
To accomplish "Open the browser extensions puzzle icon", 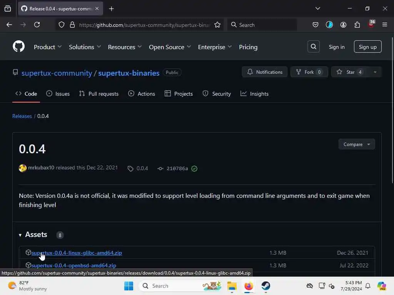I will [x=357, y=25].
